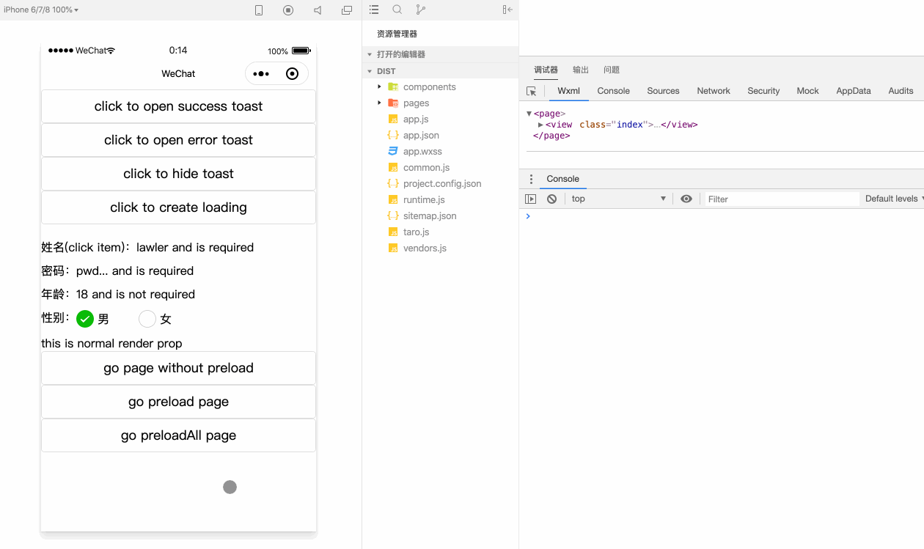
Task: Clear the console with the ban icon
Action: [551, 199]
